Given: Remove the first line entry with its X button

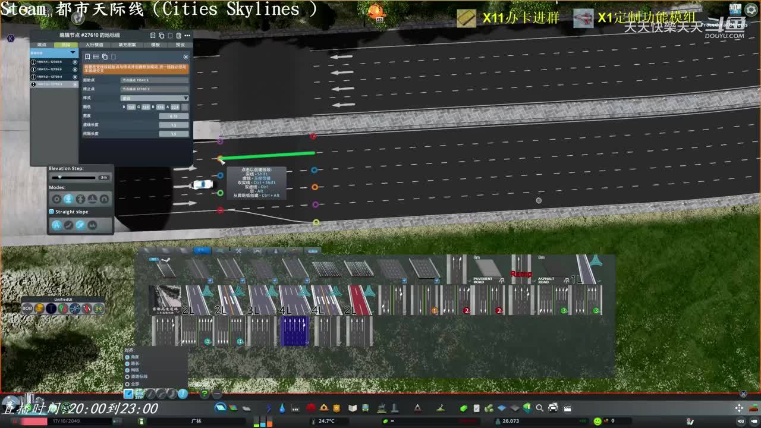Looking at the screenshot, I should 75,62.
